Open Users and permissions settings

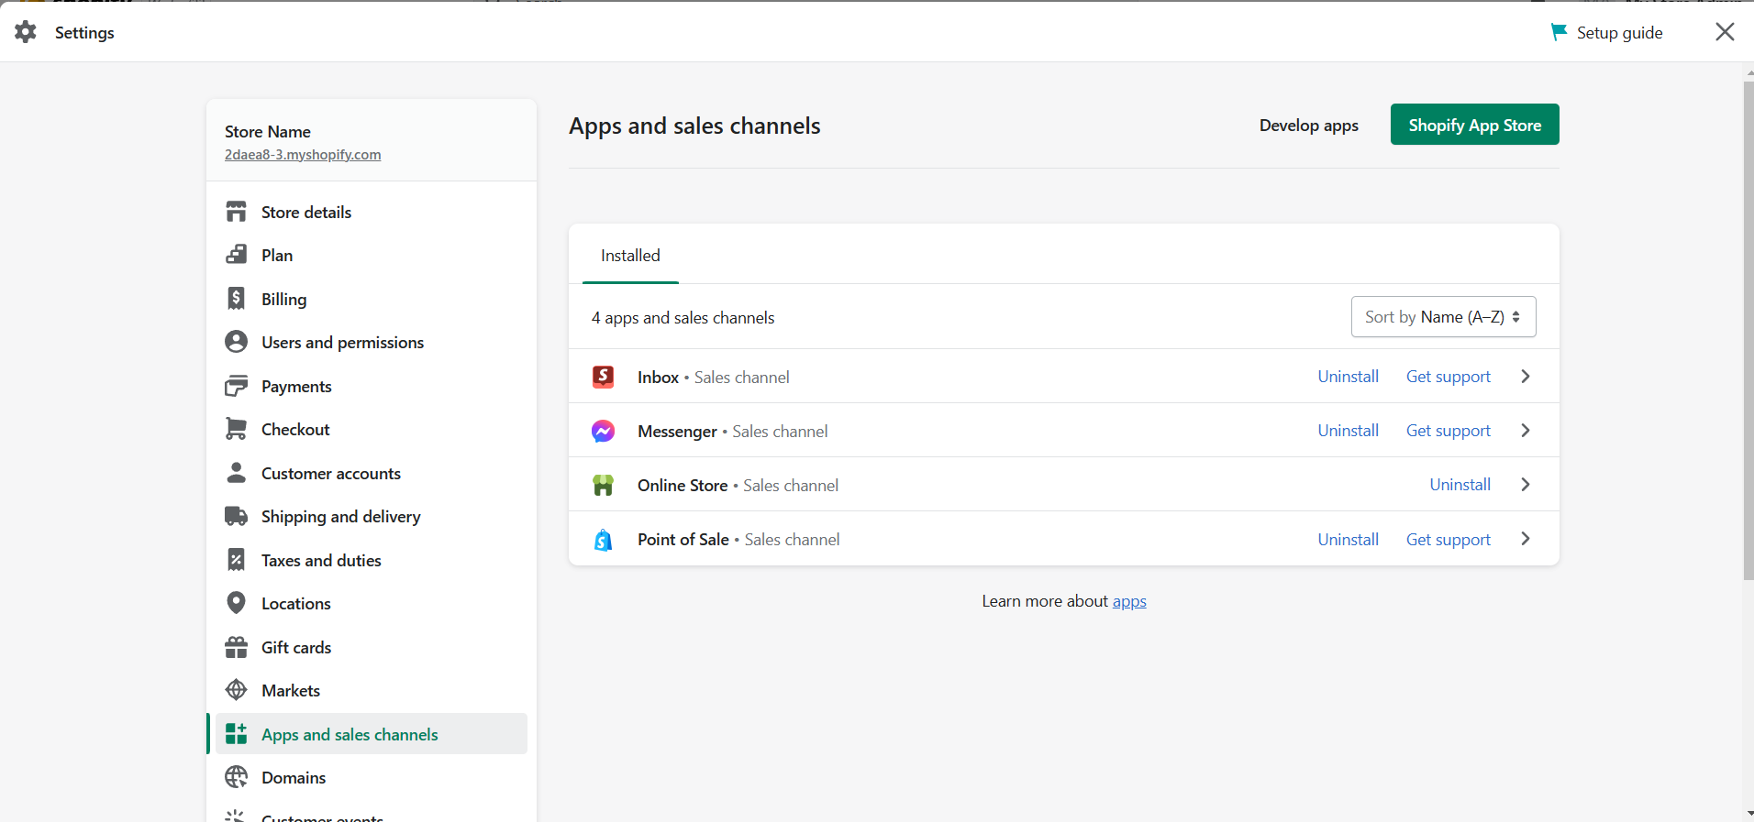tap(372, 342)
